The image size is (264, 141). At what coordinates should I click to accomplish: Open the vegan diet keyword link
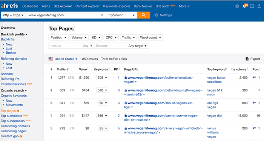coord(215,116)
